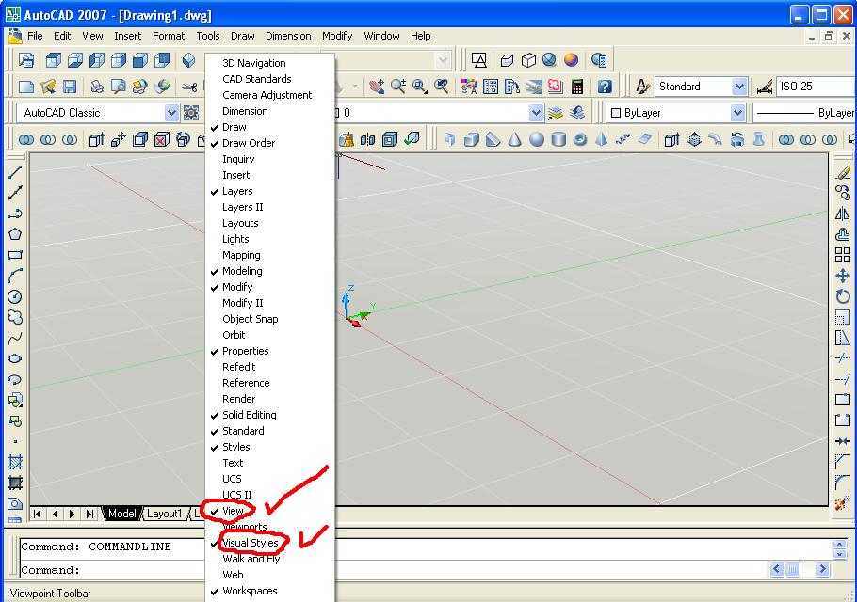Open the ByLayer color control dropdown

click(x=737, y=113)
